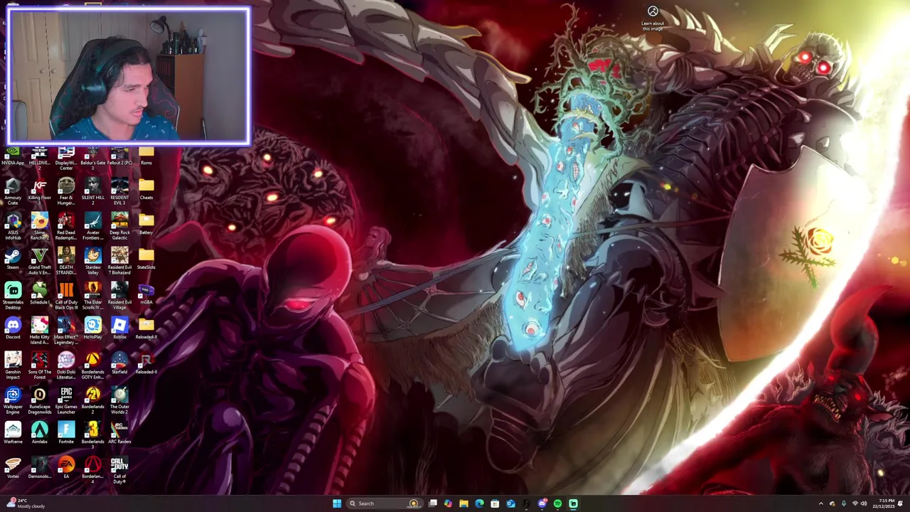
Task: Launch Red Dead Redemption shortcut
Action: (x=66, y=226)
